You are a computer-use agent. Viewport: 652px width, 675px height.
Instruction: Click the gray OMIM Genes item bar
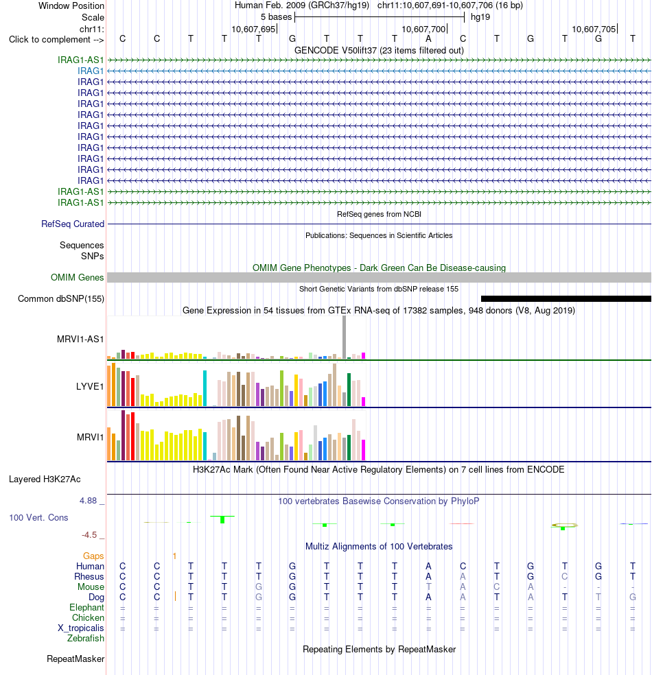(379, 278)
